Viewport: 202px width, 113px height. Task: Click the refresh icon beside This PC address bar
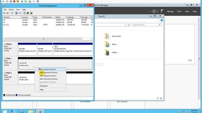click(x=128, y=25)
